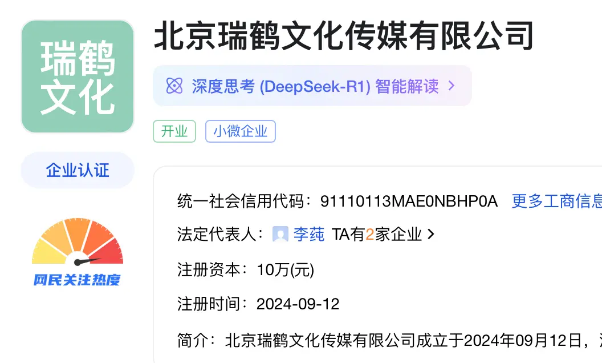Click the registration date 2024-09-12

pyautogui.click(x=298, y=304)
